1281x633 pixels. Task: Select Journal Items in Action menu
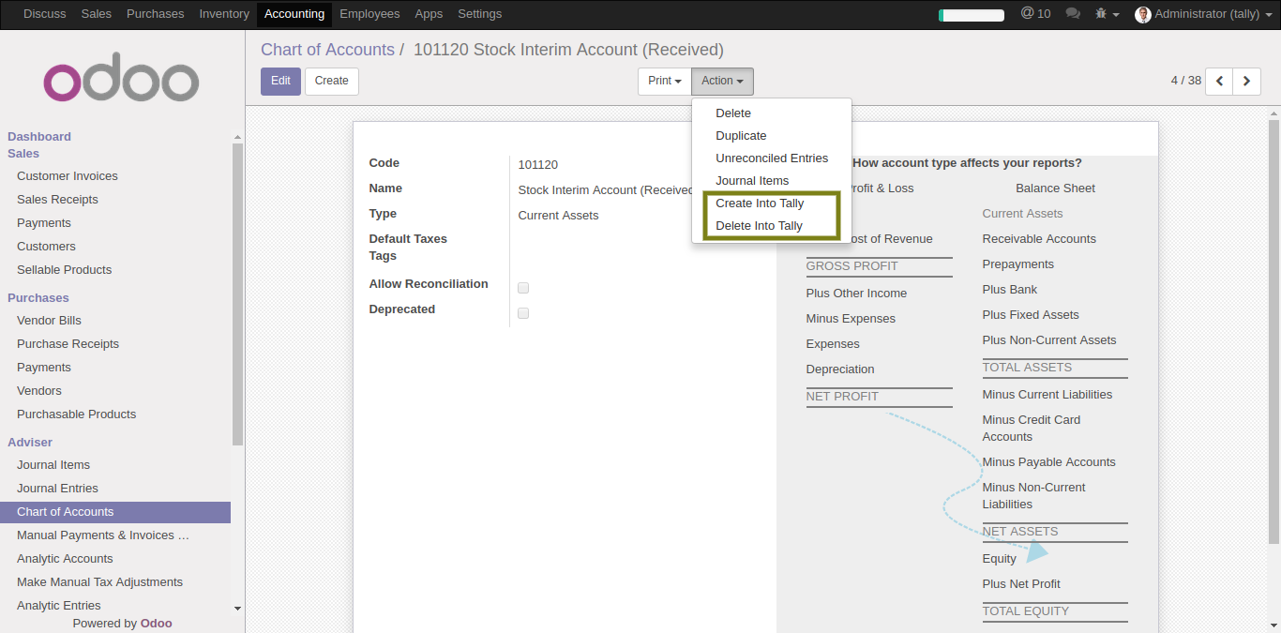772,180
